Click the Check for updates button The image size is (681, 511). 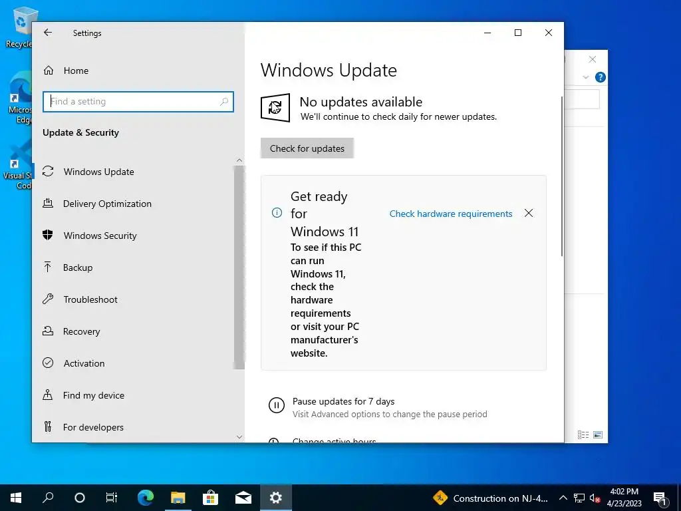coord(307,148)
